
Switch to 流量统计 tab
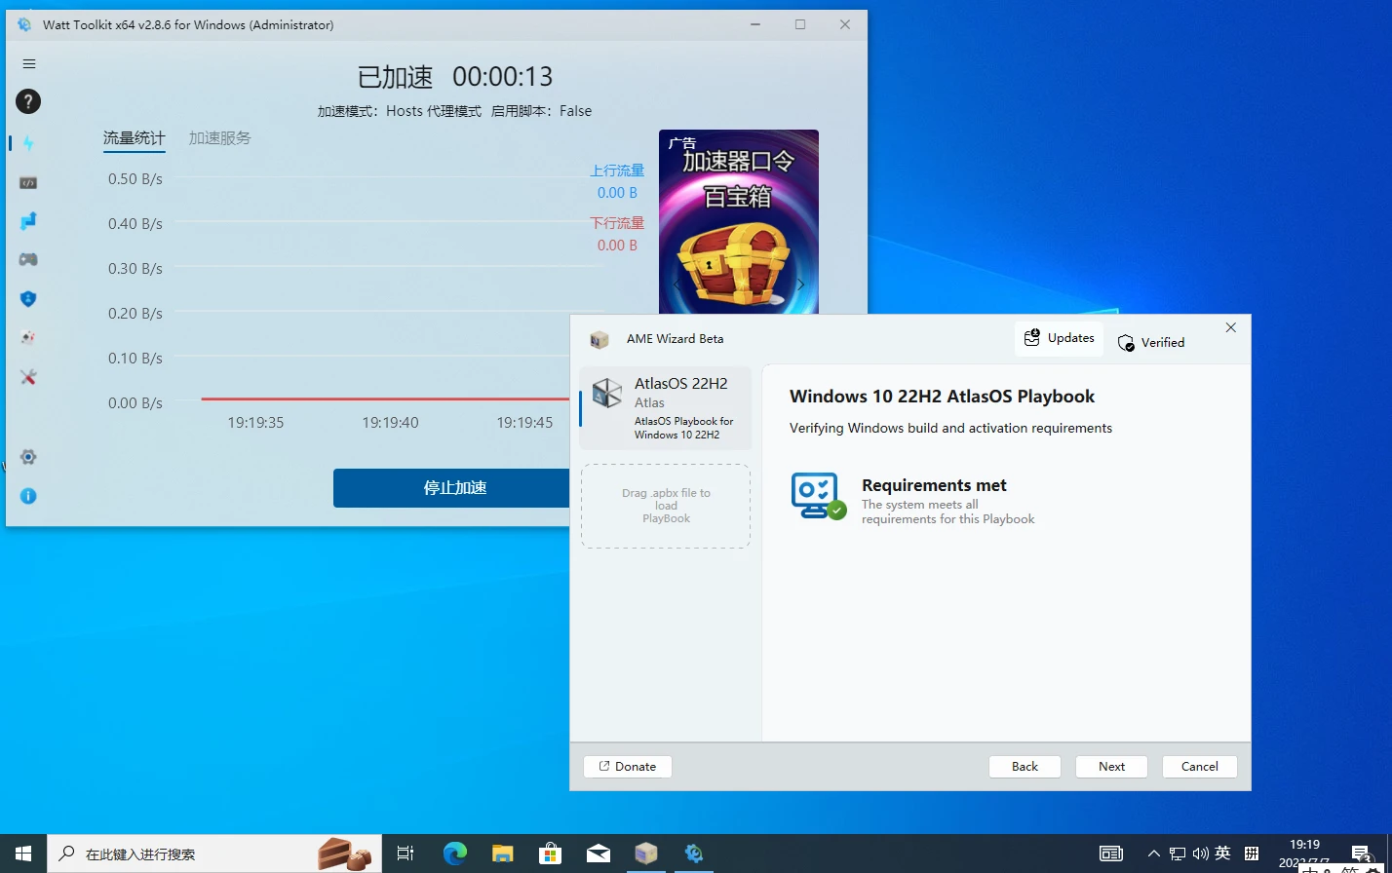click(x=134, y=138)
